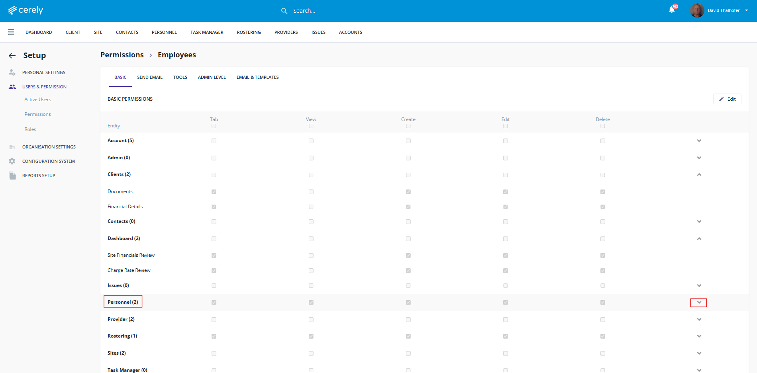Click the Personal Settings user icon
This screenshot has height=373, width=757.
click(x=12, y=72)
